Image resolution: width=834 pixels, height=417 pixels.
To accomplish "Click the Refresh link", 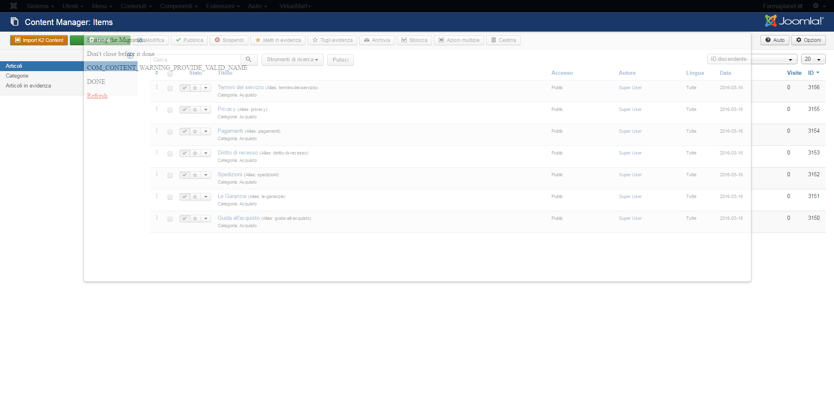I will pyautogui.click(x=97, y=96).
